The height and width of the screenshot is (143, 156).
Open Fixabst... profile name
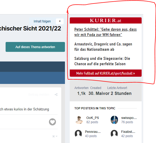[x=128, y=132]
